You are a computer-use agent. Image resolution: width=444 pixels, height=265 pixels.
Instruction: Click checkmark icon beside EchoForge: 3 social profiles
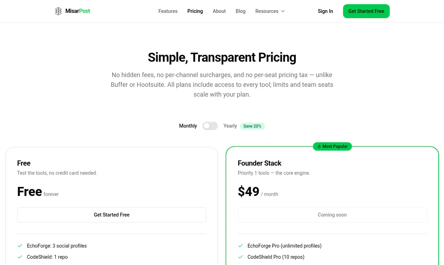(x=20, y=246)
